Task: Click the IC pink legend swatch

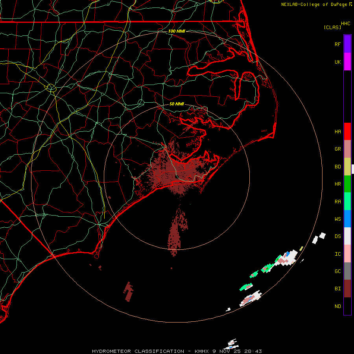Action: (x=347, y=254)
